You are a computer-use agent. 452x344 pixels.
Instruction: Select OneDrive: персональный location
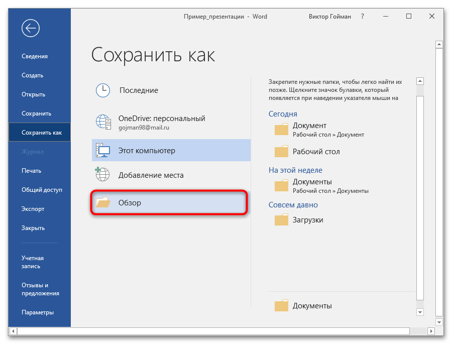click(x=171, y=122)
